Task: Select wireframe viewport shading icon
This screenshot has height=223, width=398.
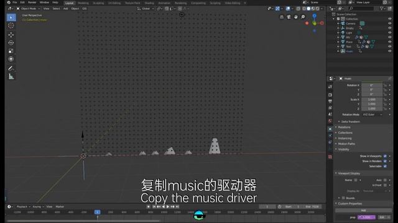Action: [x=304, y=9]
